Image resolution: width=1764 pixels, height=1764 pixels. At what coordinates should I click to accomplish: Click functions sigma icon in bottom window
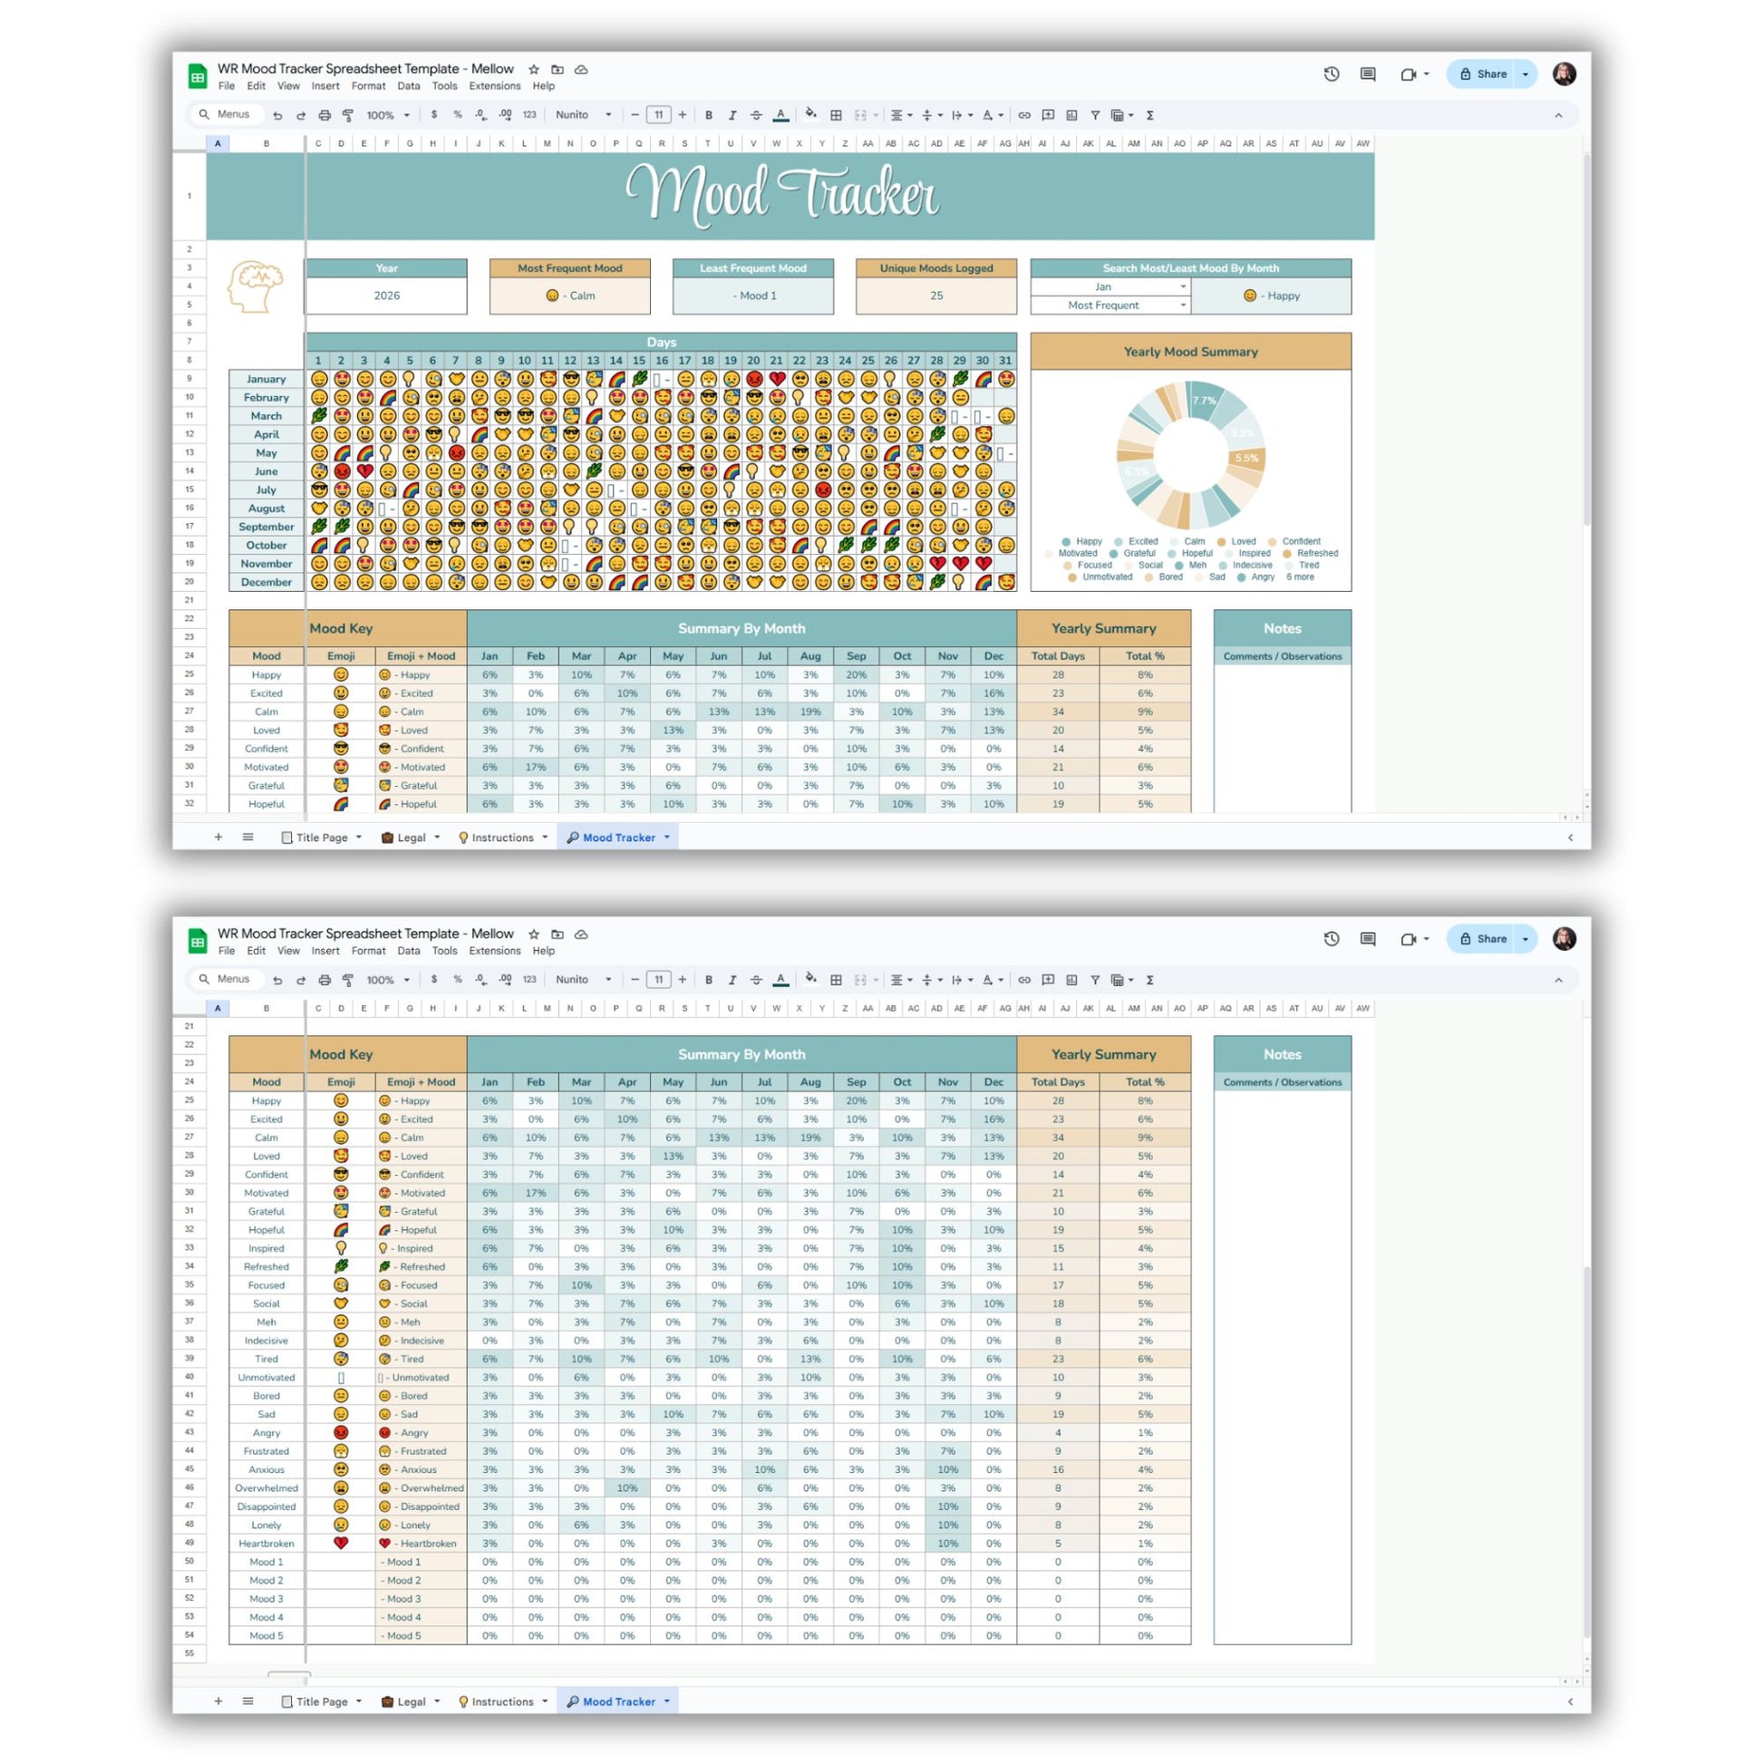coord(1149,980)
